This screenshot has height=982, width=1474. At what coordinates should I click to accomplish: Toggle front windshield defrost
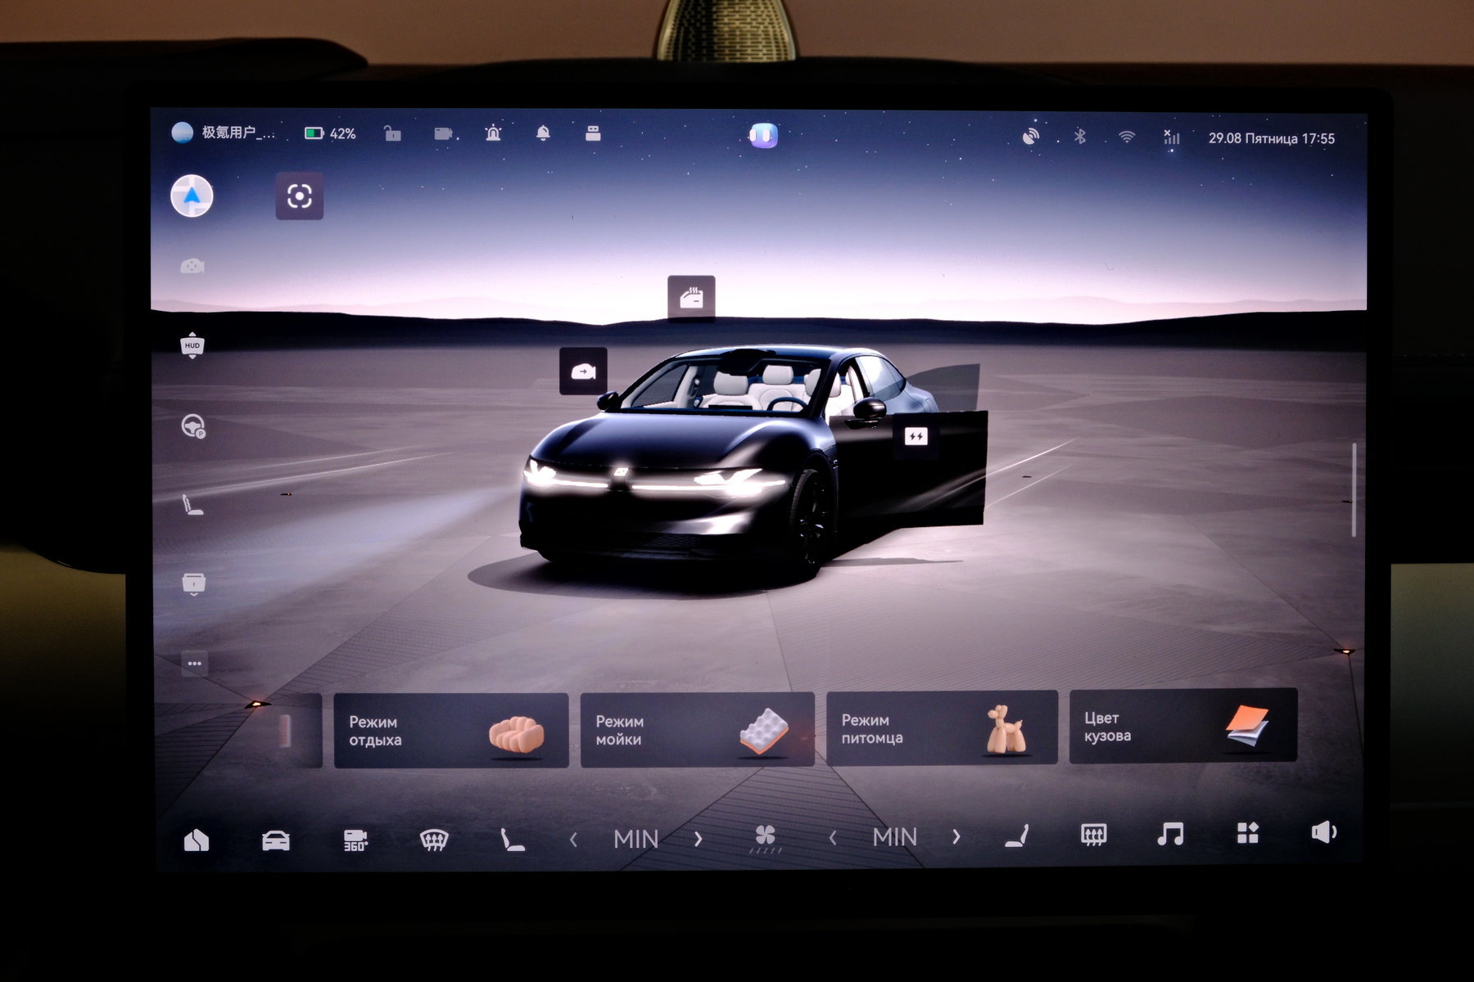(434, 840)
